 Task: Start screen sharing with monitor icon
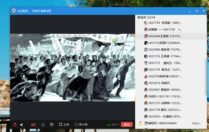[43, 125]
